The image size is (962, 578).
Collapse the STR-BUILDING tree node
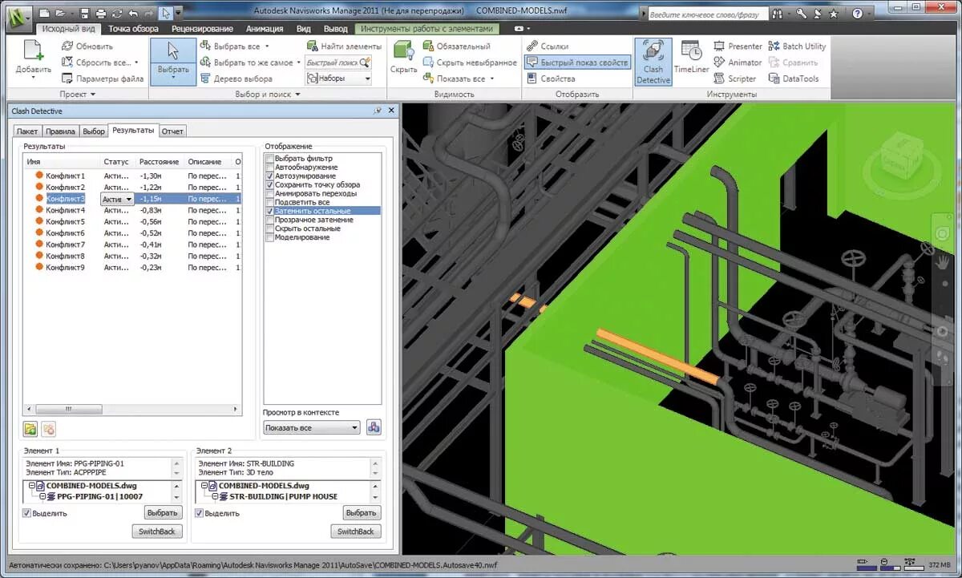point(214,496)
